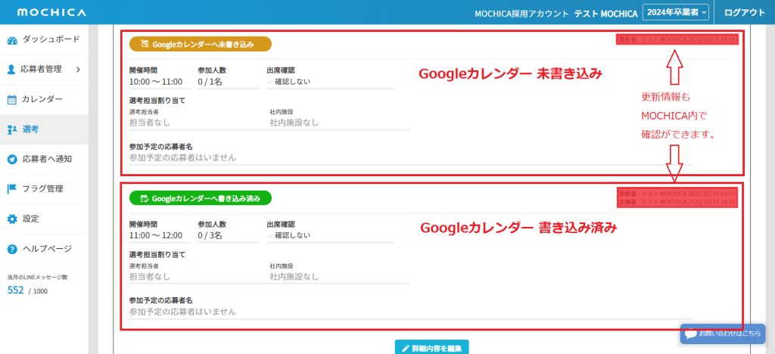Click the ログアウト logout button
The image size is (775, 354).
744,13
